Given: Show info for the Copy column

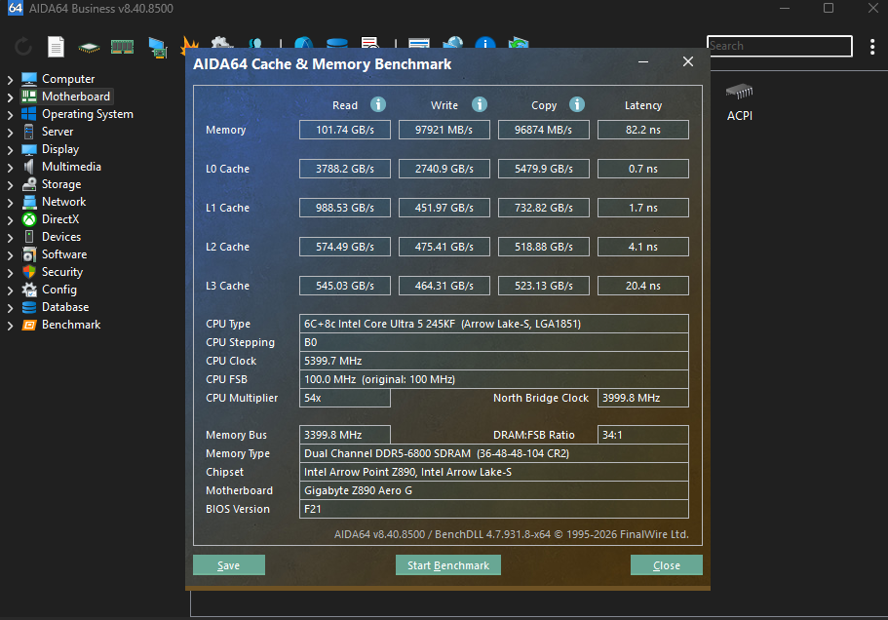Looking at the screenshot, I should 577,104.
